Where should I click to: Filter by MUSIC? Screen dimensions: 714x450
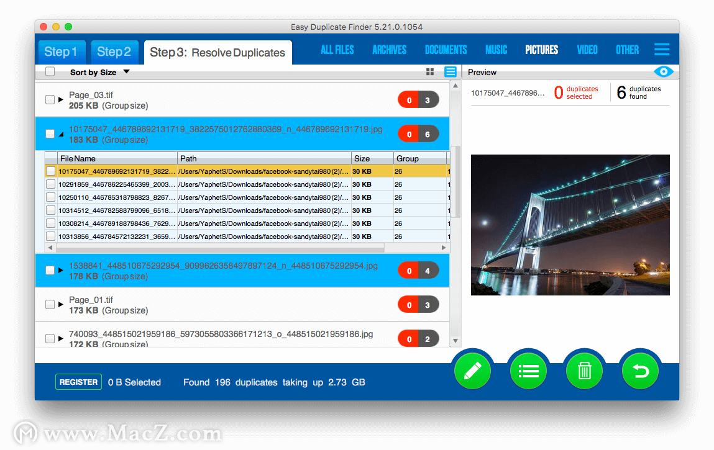pos(496,50)
